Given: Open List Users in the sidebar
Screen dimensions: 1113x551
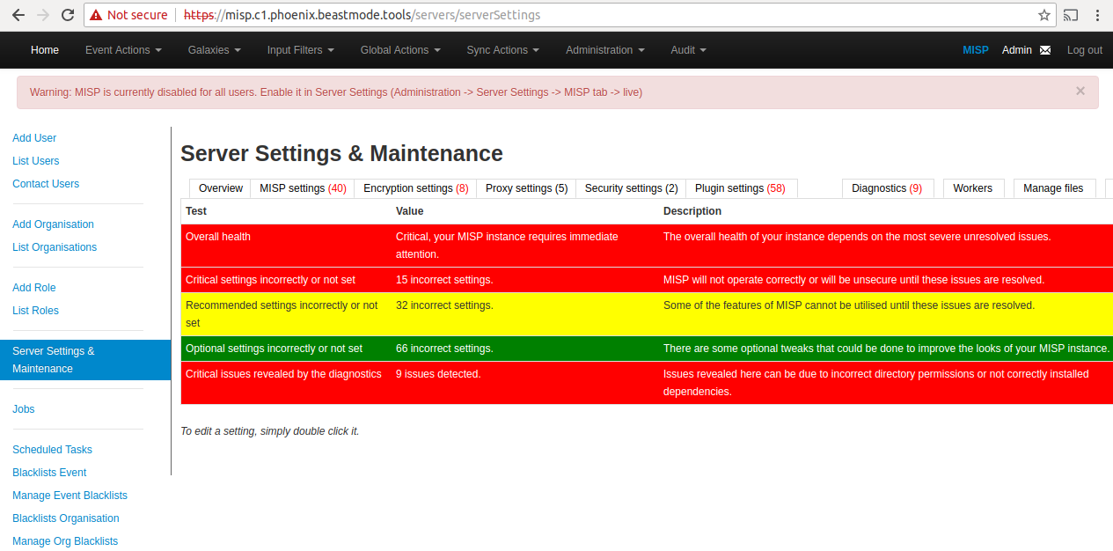Looking at the screenshot, I should tap(36, 161).
